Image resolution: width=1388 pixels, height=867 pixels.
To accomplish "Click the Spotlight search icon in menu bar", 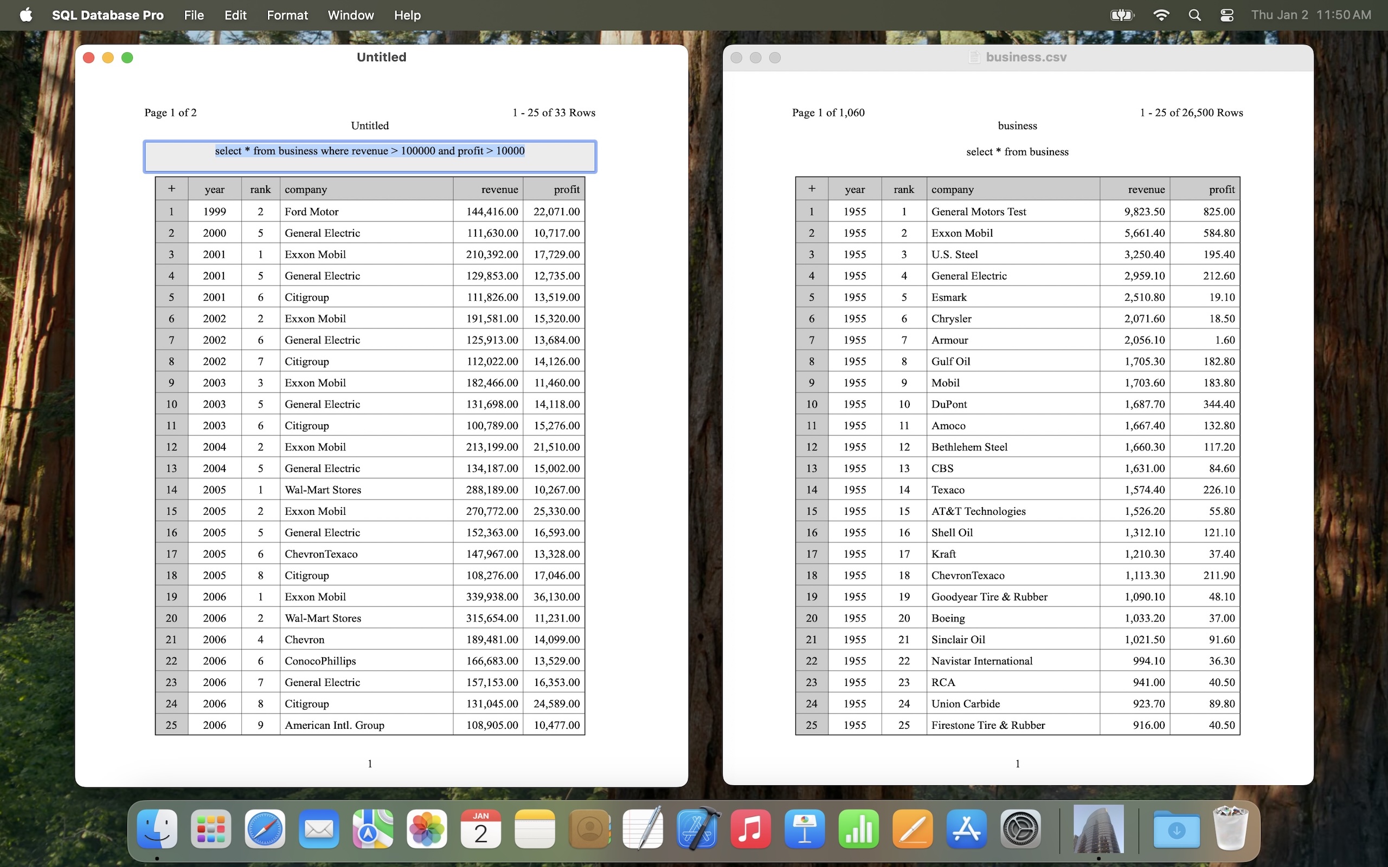I will [x=1194, y=15].
